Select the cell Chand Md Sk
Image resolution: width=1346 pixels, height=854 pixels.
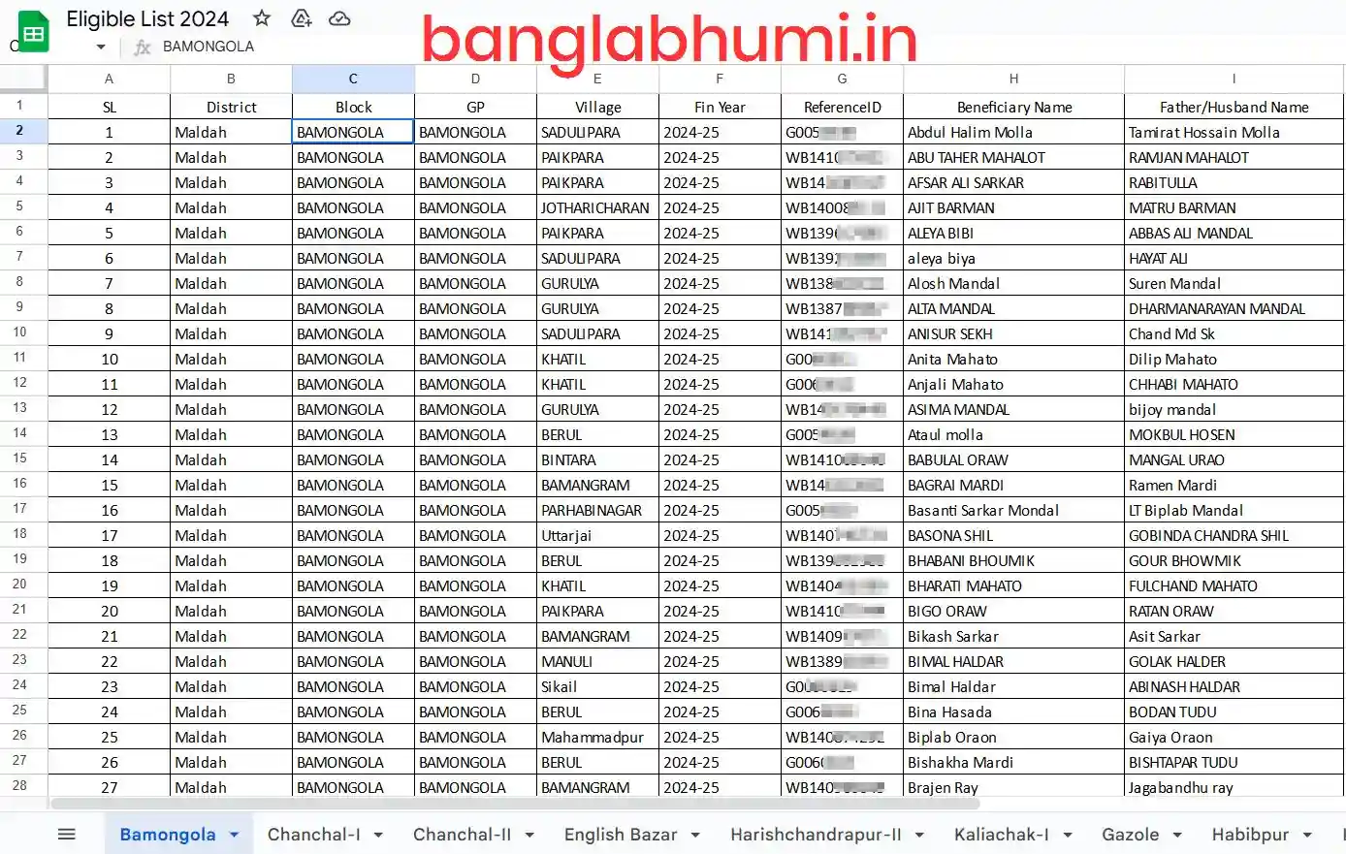[1234, 333]
